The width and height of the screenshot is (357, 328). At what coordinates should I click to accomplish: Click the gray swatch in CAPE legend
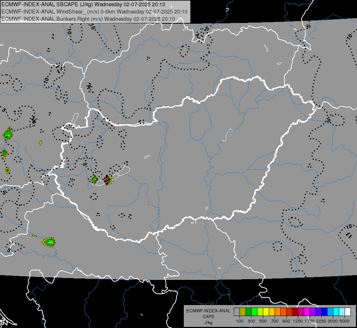(x=237, y=312)
